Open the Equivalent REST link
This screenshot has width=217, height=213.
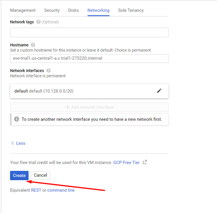pyautogui.click(x=36, y=190)
